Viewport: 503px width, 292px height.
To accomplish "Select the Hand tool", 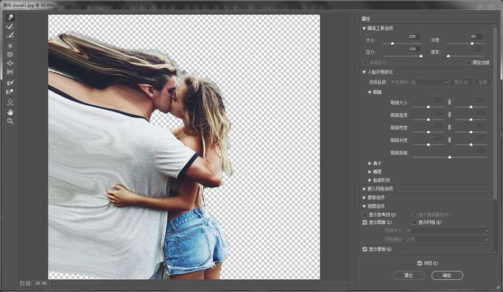I will [10, 112].
